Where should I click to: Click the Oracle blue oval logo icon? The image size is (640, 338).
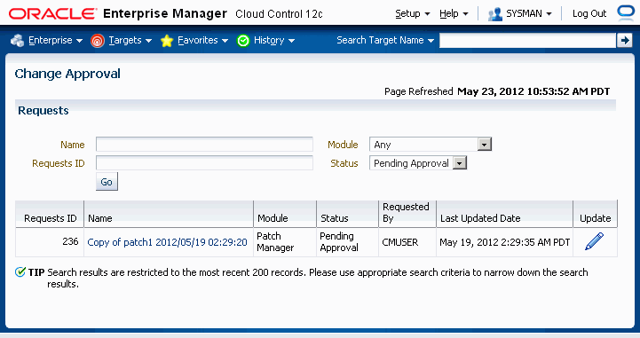click(x=626, y=12)
